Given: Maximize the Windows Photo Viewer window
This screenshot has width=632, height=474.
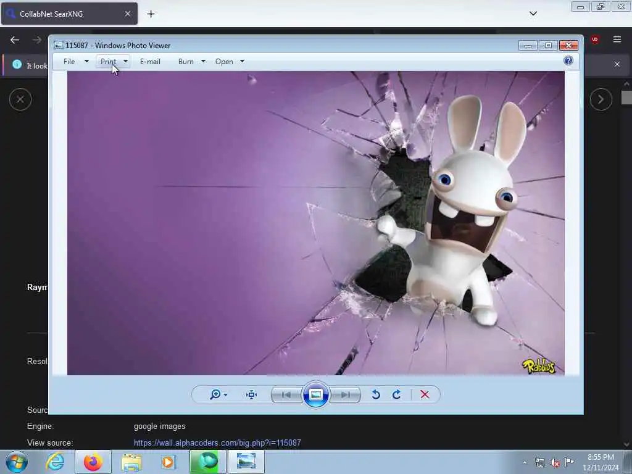Looking at the screenshot, I should pyautogui.click(x=548, y=46).
